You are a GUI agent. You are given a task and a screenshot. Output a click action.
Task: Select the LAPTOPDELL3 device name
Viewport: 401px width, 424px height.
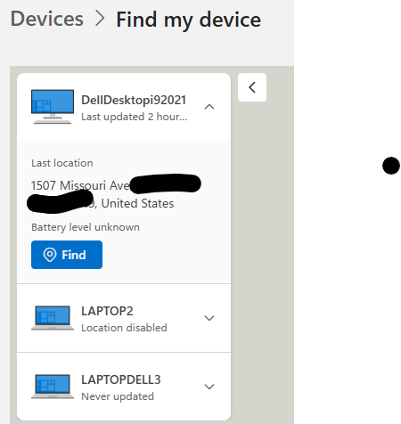click(x=121, y=379)
